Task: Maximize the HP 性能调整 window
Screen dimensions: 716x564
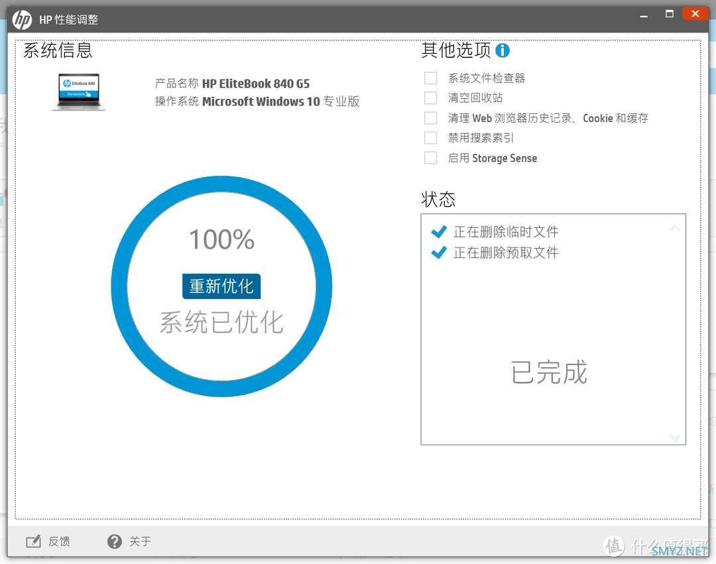Action: [x=670, y=14]
